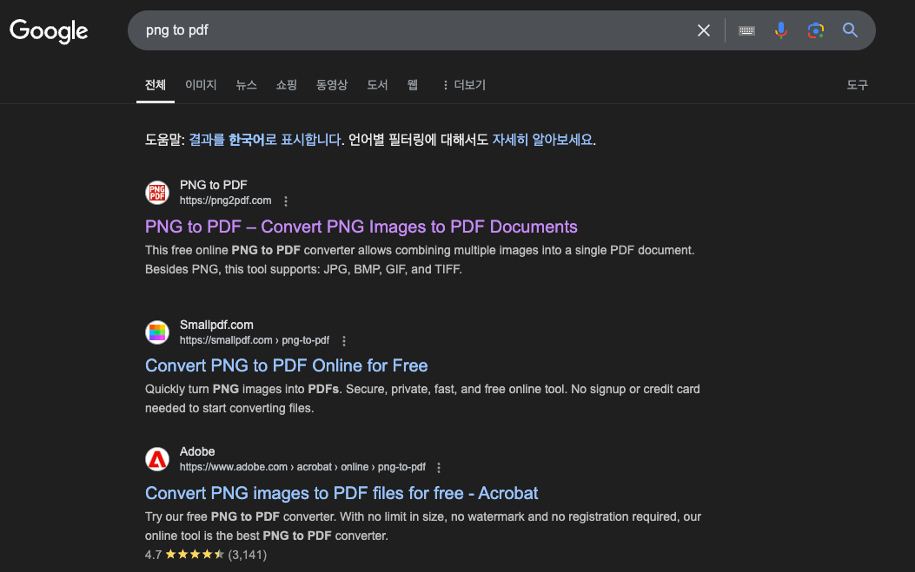Click the smallpdf.com › png-to-pdf URL
Screen dimensions: 915x572
click(255, 340)
